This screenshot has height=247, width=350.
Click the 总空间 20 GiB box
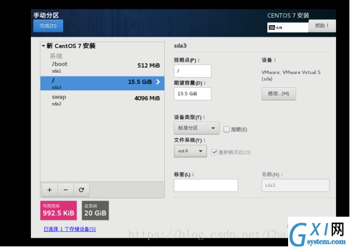tap(95, 210)
